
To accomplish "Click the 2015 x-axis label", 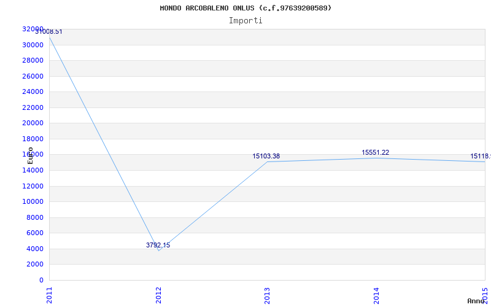I will 485,295.
